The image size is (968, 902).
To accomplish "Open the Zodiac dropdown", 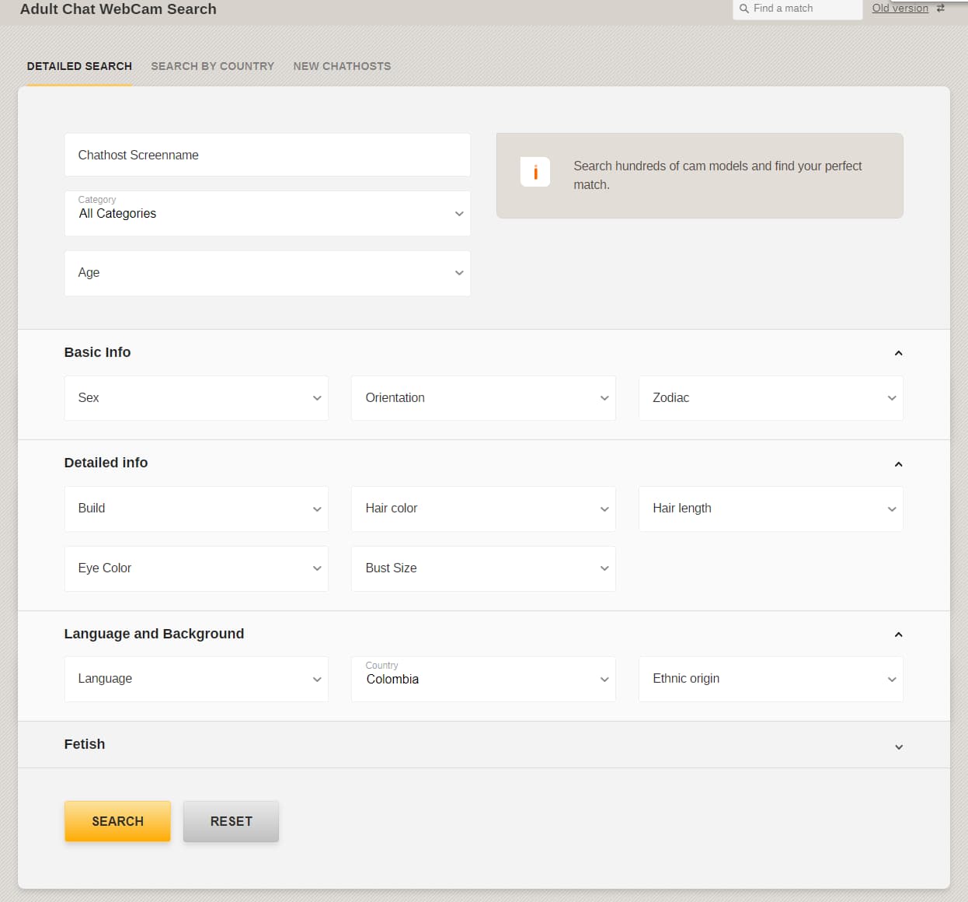I will point(771,398).
